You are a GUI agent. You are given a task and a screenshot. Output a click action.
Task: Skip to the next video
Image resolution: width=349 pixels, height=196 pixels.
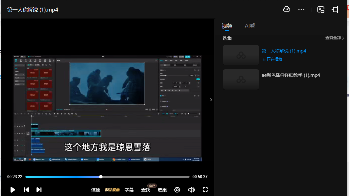click(x=39, y=190)
